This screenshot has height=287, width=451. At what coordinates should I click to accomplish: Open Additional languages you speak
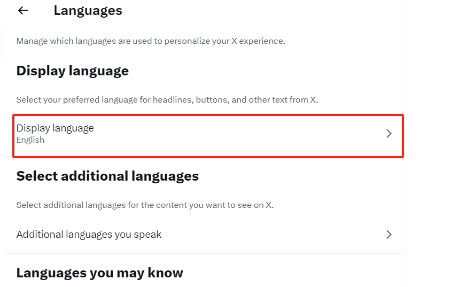point(208,234)
